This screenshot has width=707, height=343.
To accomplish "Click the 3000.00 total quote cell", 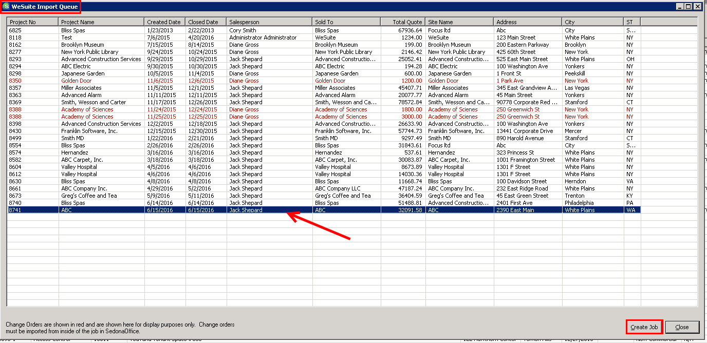I will pos(412,117).
